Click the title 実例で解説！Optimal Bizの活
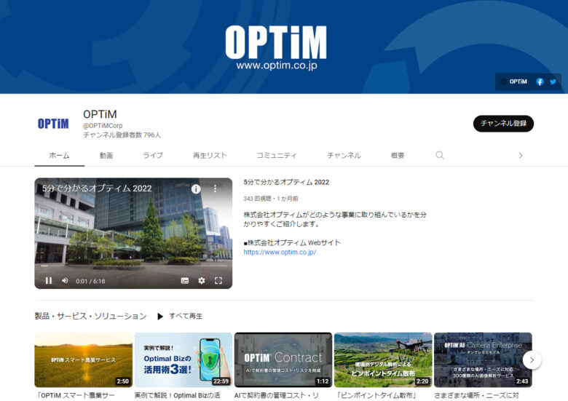 click(x=177, y=396)
